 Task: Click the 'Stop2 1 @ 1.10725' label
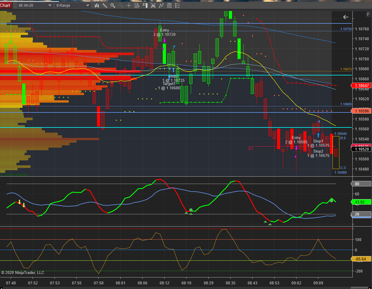[173, 78]
